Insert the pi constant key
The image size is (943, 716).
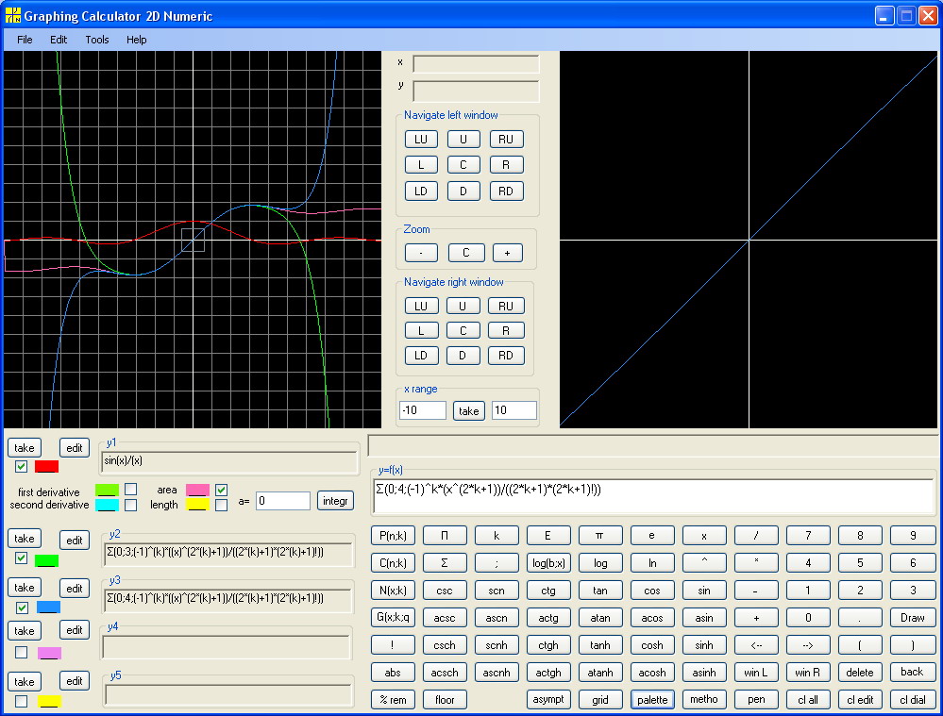tap(599, 535)
